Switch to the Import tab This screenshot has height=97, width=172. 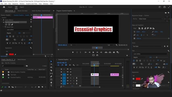click(10, 7)
